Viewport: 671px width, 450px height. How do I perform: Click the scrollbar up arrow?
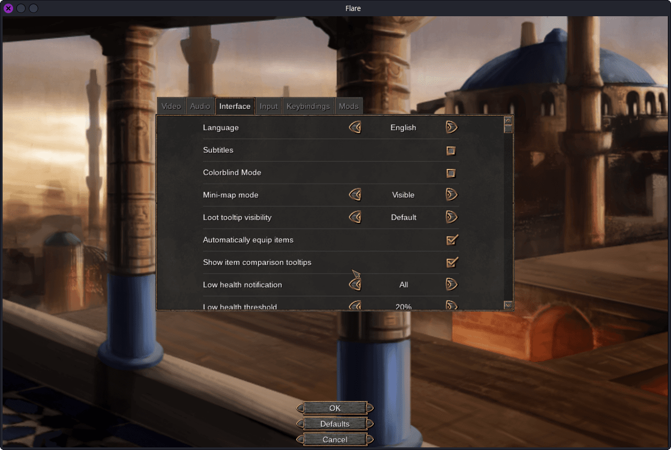coord(508,120)
